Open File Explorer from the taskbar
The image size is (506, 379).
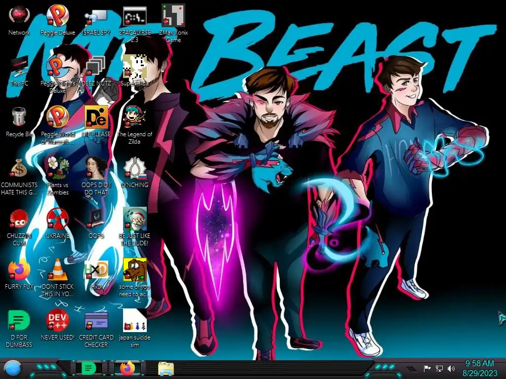point(166,369)
